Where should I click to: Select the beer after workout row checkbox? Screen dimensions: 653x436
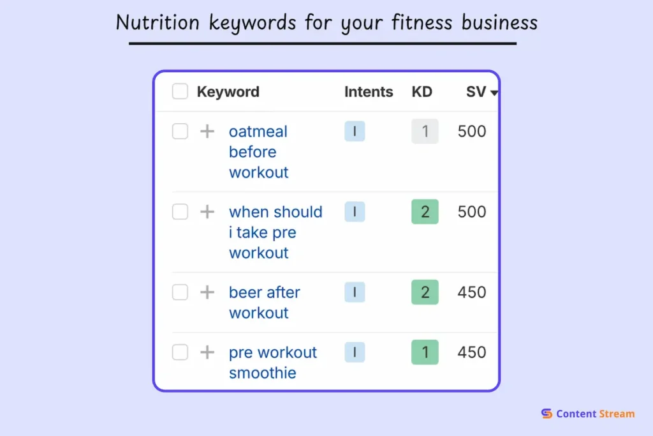pyautogui.click(x=180, y=292)
